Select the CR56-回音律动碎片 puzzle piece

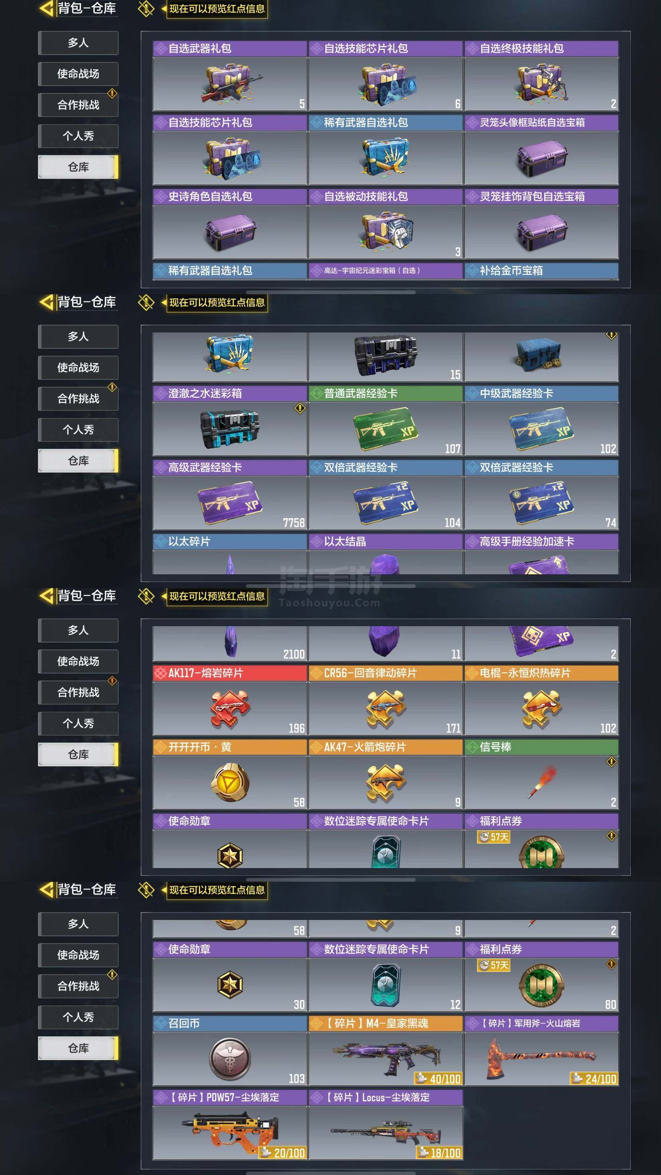tap(386, 700)
